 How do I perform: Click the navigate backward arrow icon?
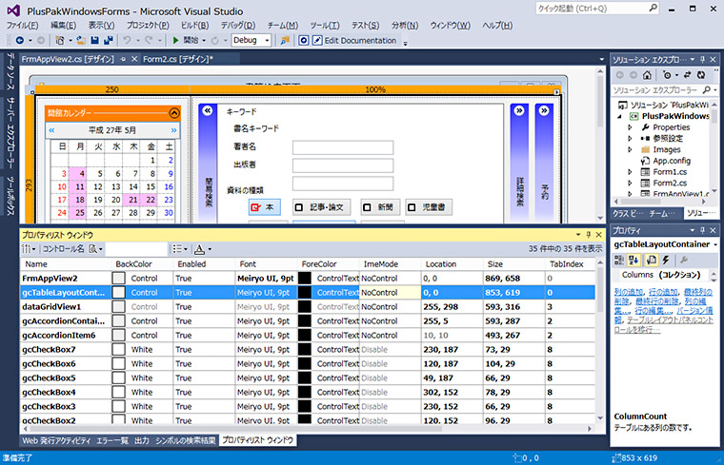19,41
